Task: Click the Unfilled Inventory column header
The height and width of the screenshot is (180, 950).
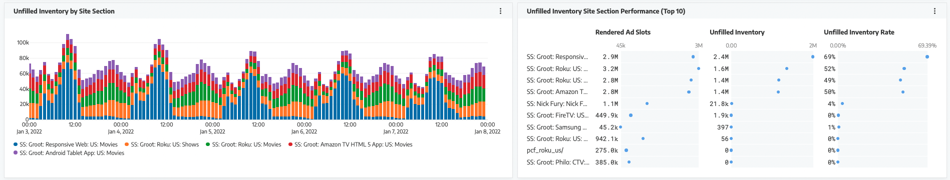Action: (x=737, y=32)
